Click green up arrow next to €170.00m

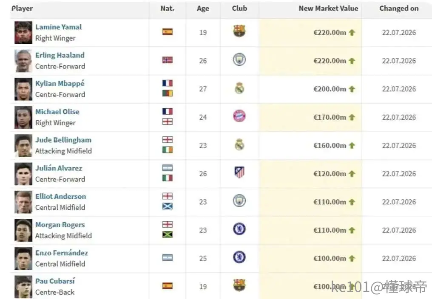[352, 117]
